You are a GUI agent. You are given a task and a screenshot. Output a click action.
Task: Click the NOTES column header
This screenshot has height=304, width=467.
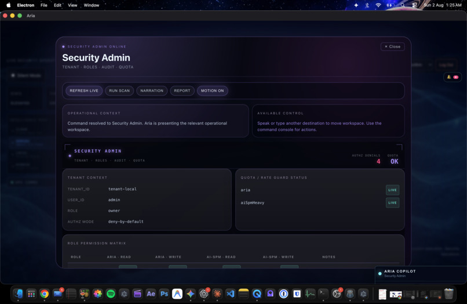coord(329,257)
